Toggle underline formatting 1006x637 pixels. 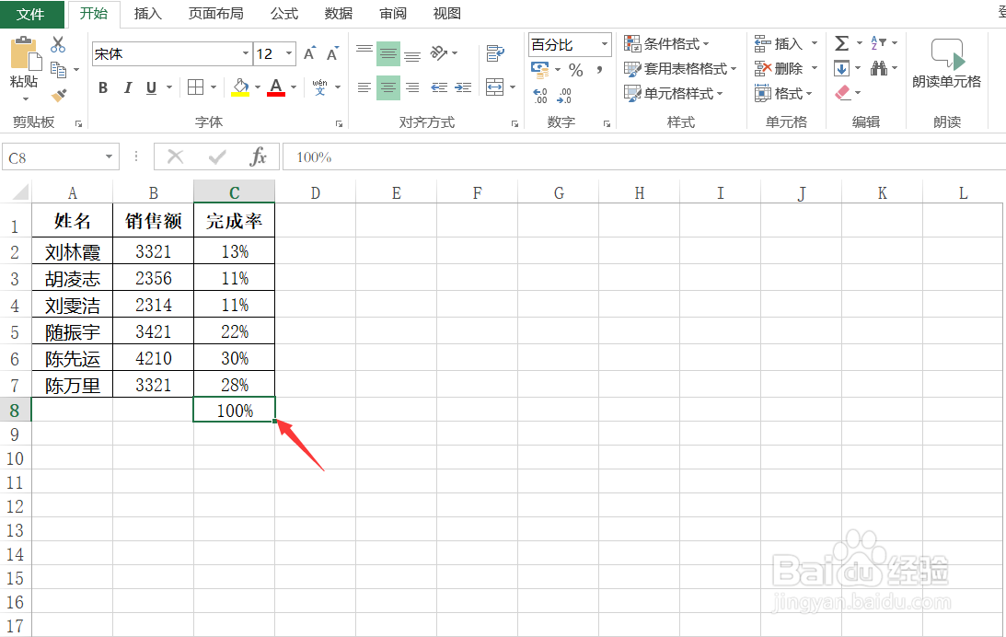(150, 87)
